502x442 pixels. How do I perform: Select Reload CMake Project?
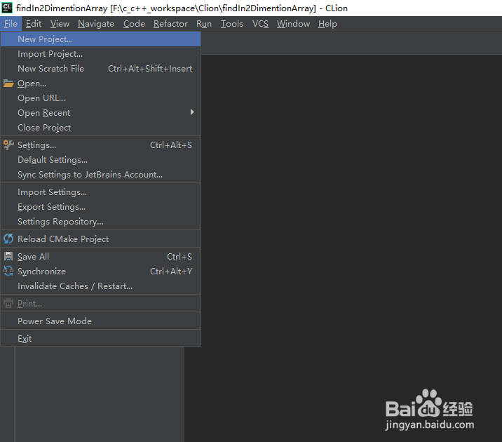click(x=100, y=239)
